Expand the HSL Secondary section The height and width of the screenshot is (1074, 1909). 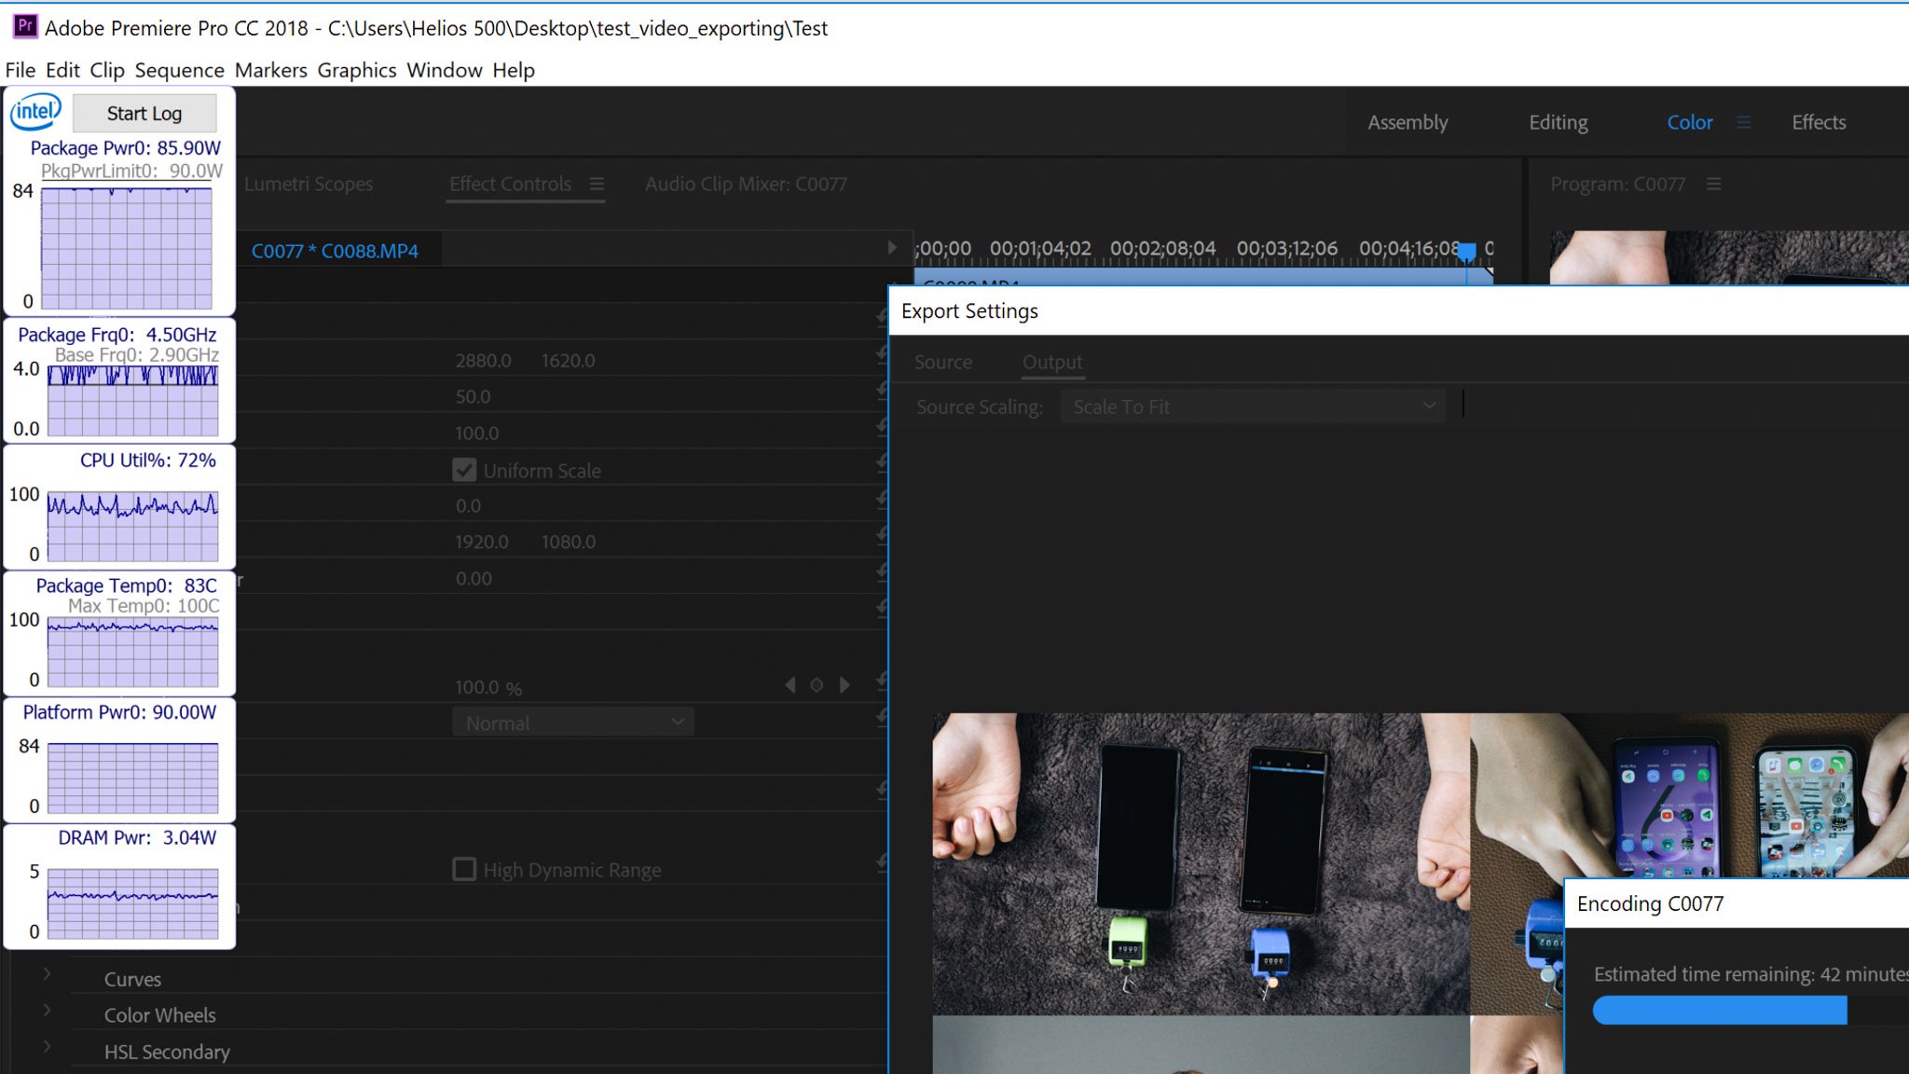(47, 1047)
